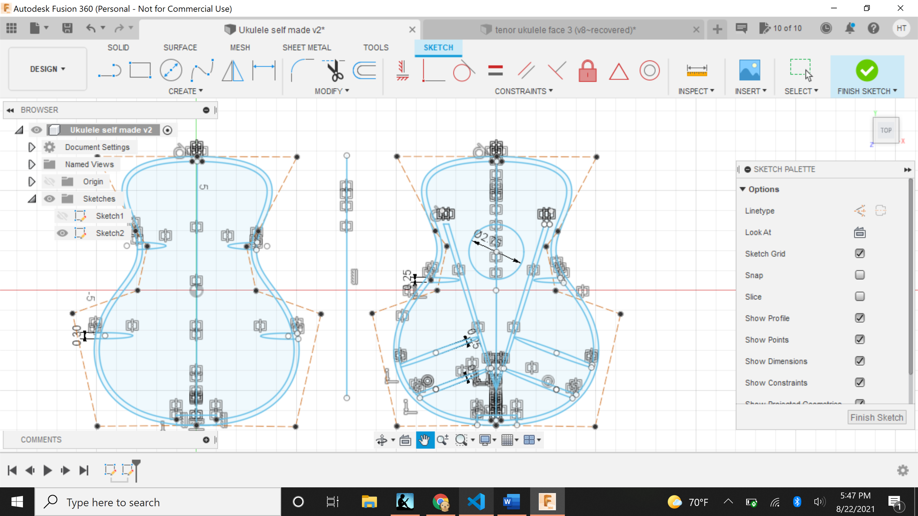The image size is (918, 516).
Task: Expand the Named Views folder
Action: [32, 164]
